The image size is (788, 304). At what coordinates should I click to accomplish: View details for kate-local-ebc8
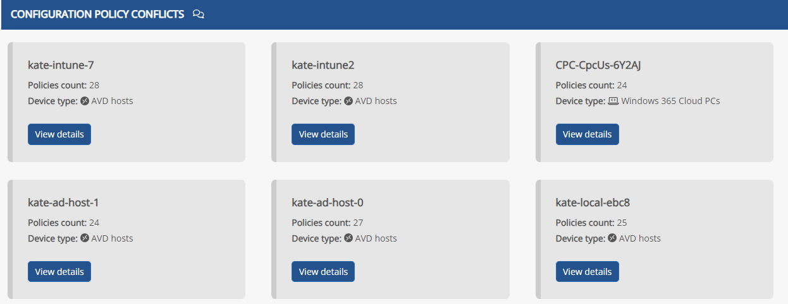tap(588, 272)
